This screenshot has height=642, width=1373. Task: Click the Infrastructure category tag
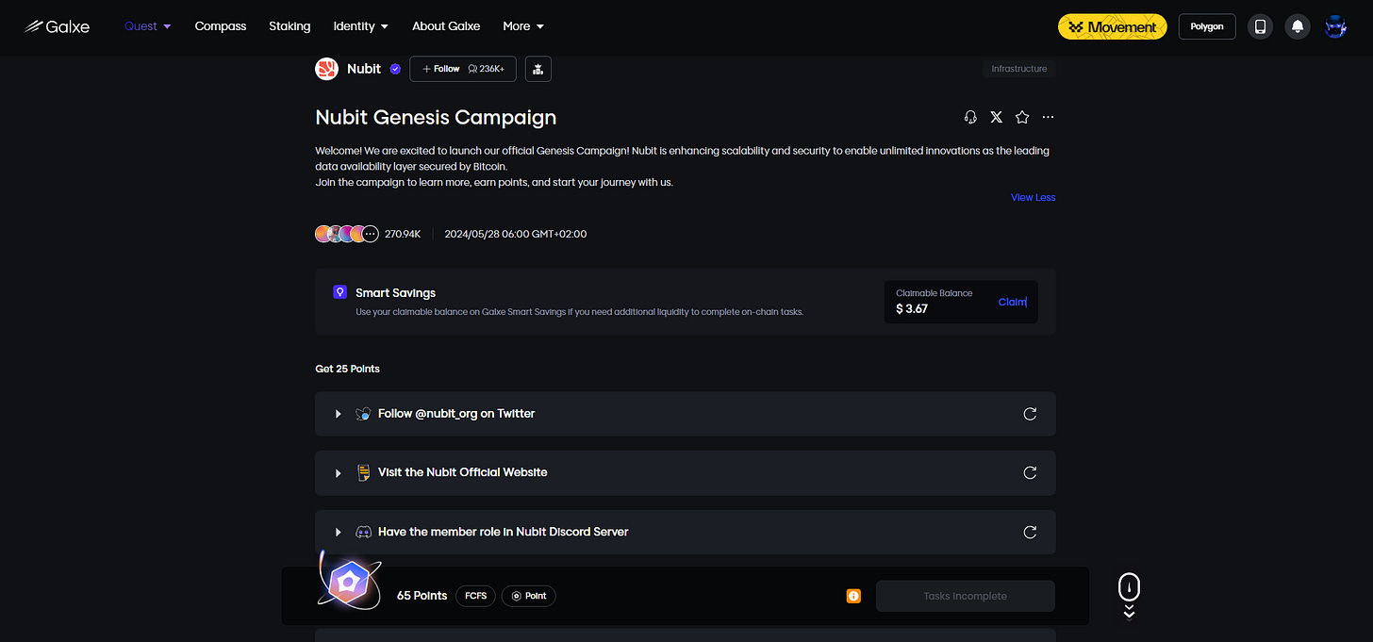tap(1018, 69)
